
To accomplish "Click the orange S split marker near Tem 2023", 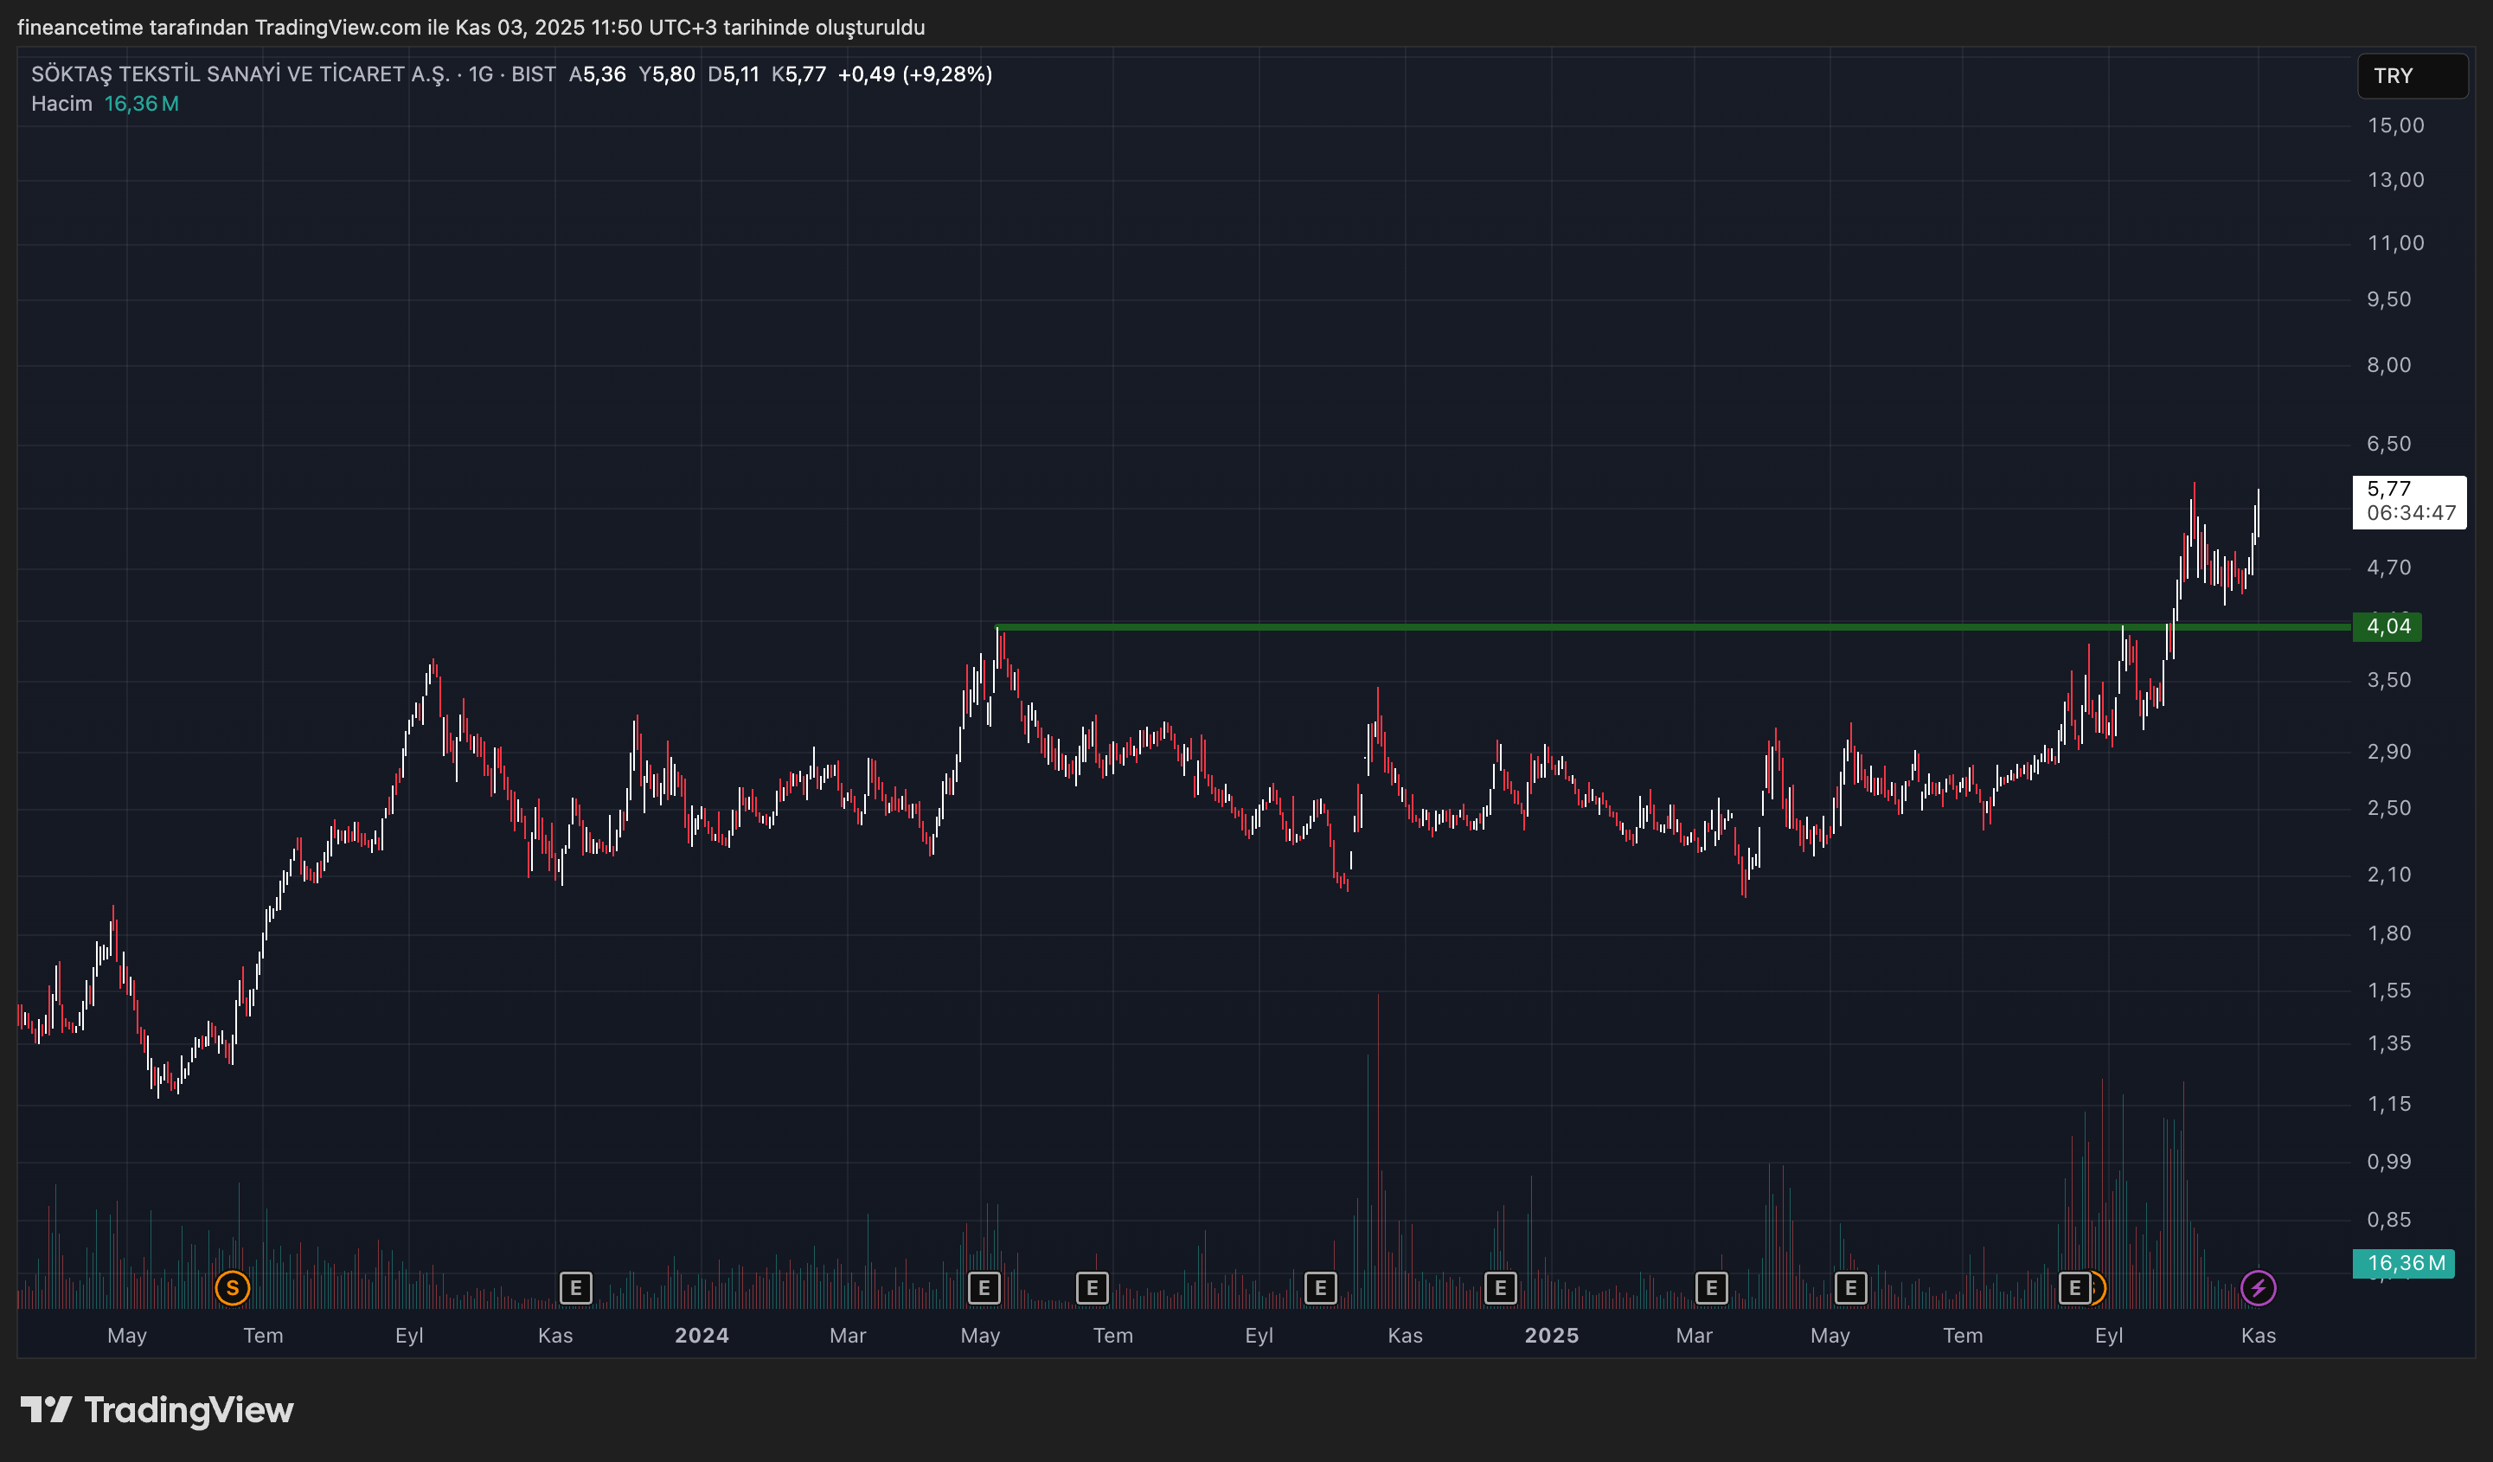I will [x=233, y=1288].
